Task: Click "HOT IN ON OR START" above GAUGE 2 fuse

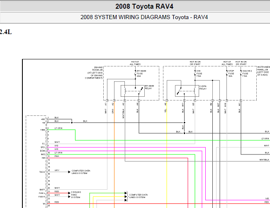Action: point(241,63)
